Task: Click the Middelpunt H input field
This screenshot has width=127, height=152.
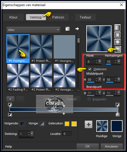Action: coord(91,80)
